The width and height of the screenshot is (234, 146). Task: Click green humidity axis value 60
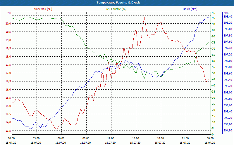point(214,61)
